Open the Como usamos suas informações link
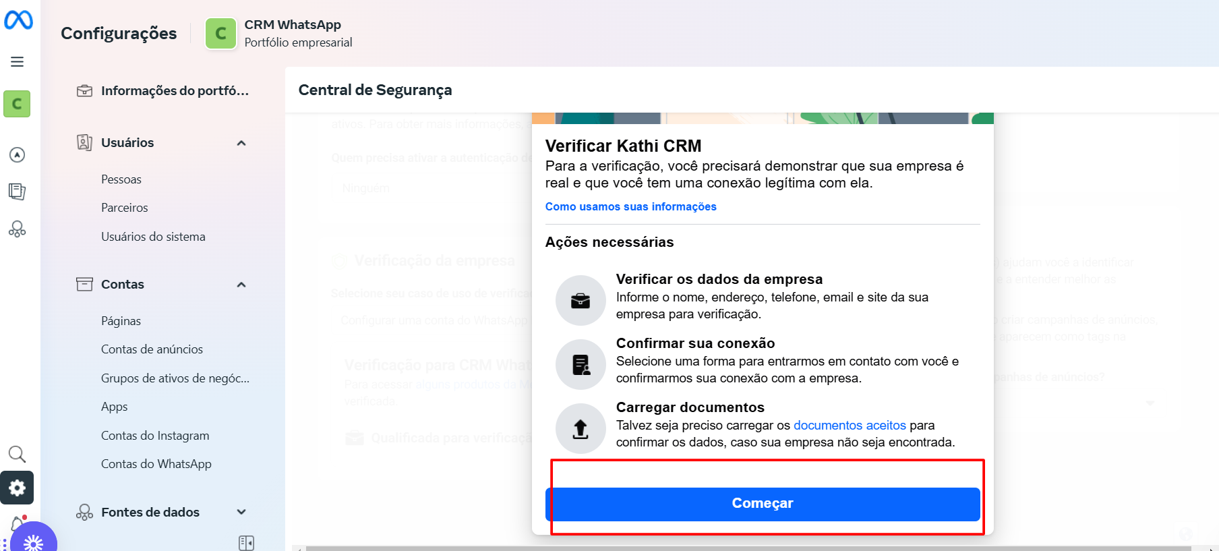 coord(631,206)
